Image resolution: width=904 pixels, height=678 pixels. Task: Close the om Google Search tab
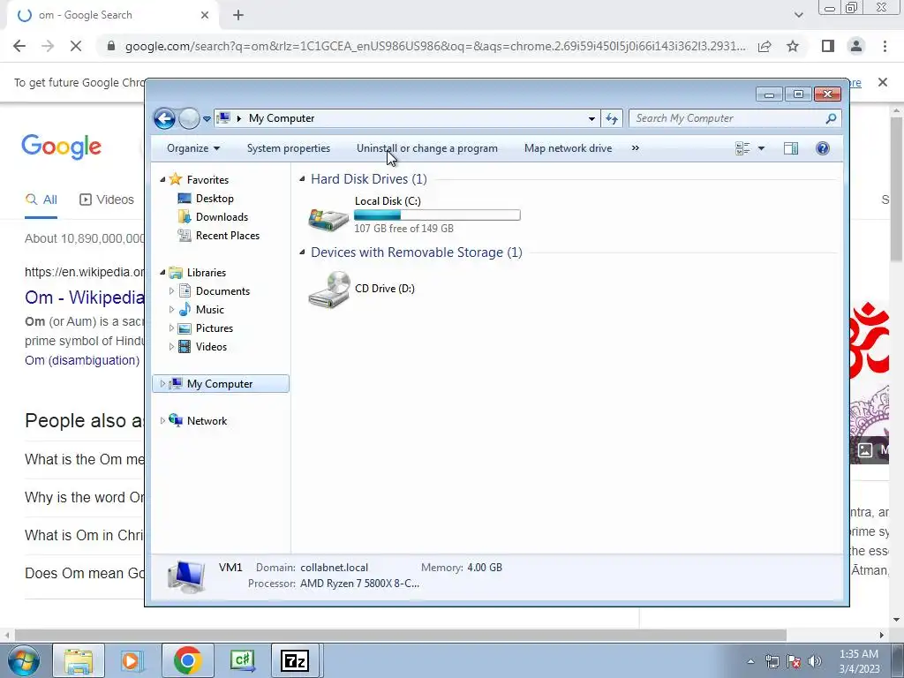coord(205,15)
